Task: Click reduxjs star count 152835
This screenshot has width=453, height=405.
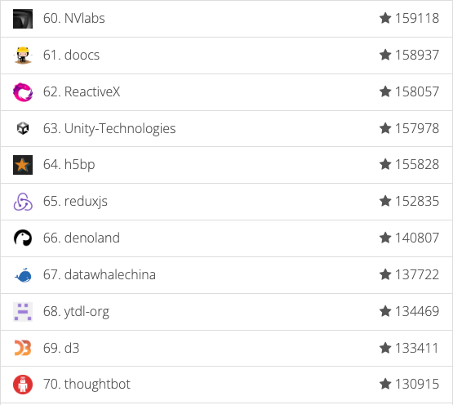Action: click(x=417, y=201)
